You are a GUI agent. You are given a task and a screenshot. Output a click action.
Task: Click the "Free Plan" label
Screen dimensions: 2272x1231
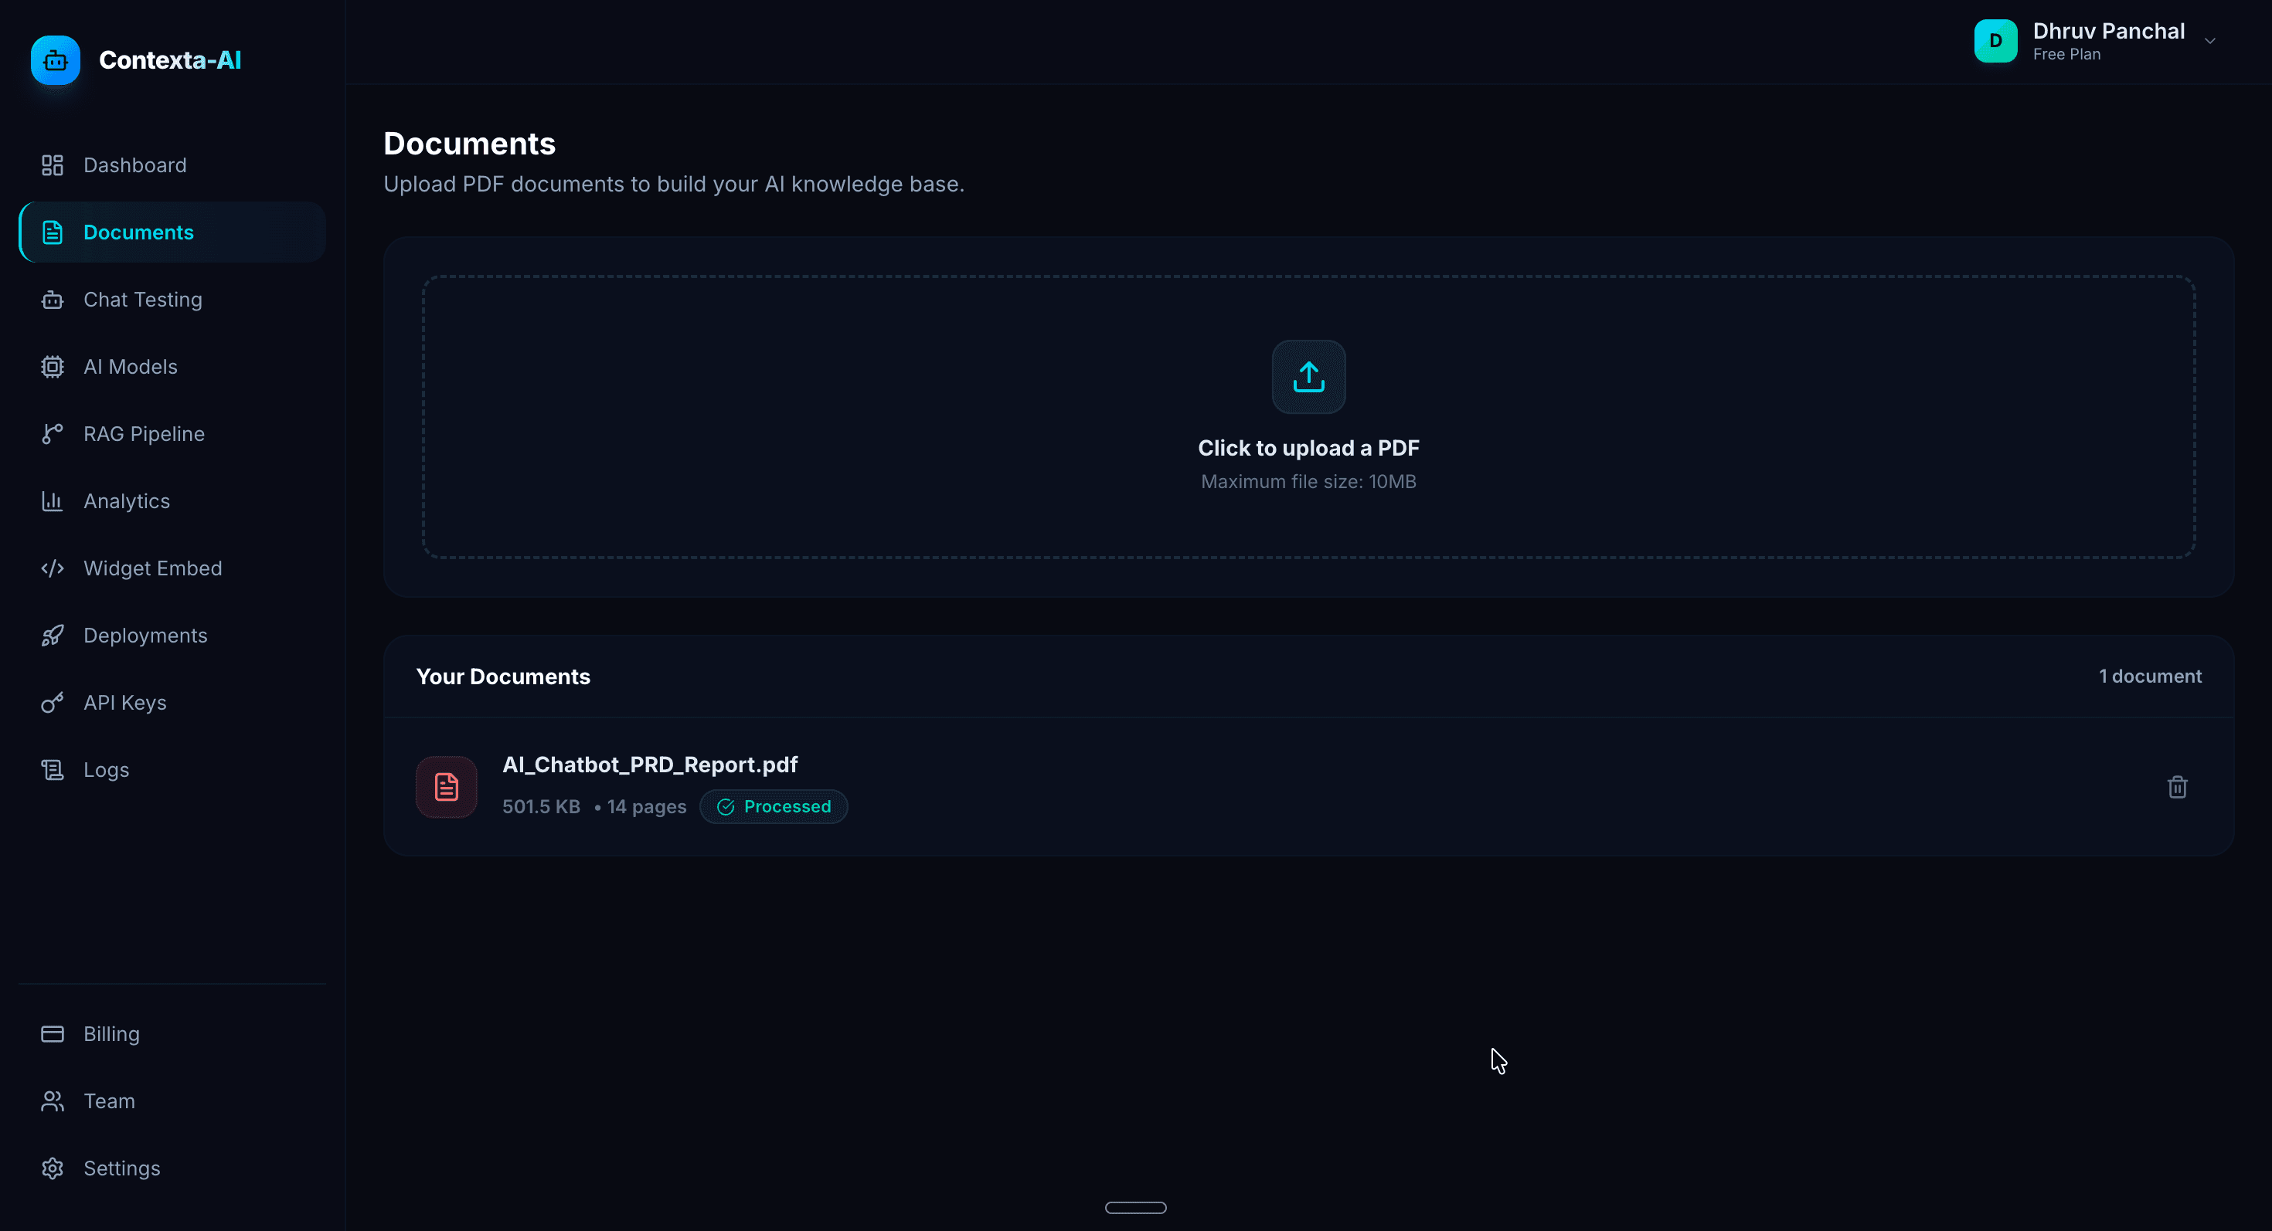(2066, 55)
